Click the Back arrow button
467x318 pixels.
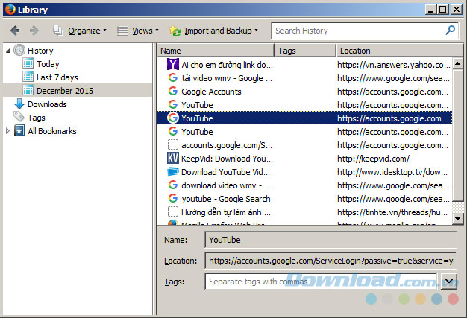click(x=15, y=31)
